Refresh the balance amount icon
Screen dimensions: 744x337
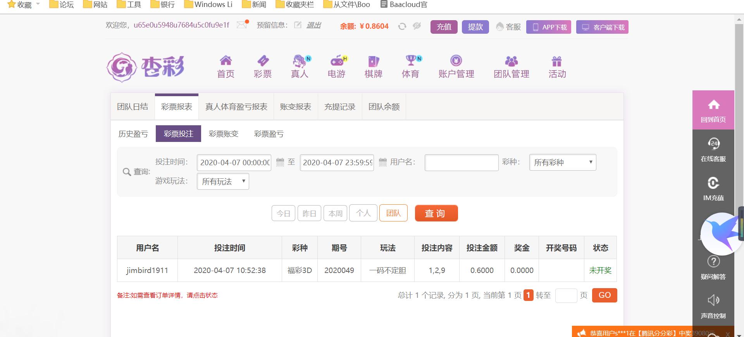[402, 26]
